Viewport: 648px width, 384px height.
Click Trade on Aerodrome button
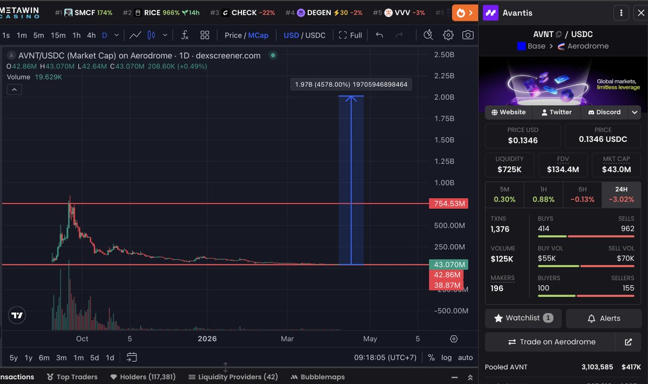click(551, 342)
